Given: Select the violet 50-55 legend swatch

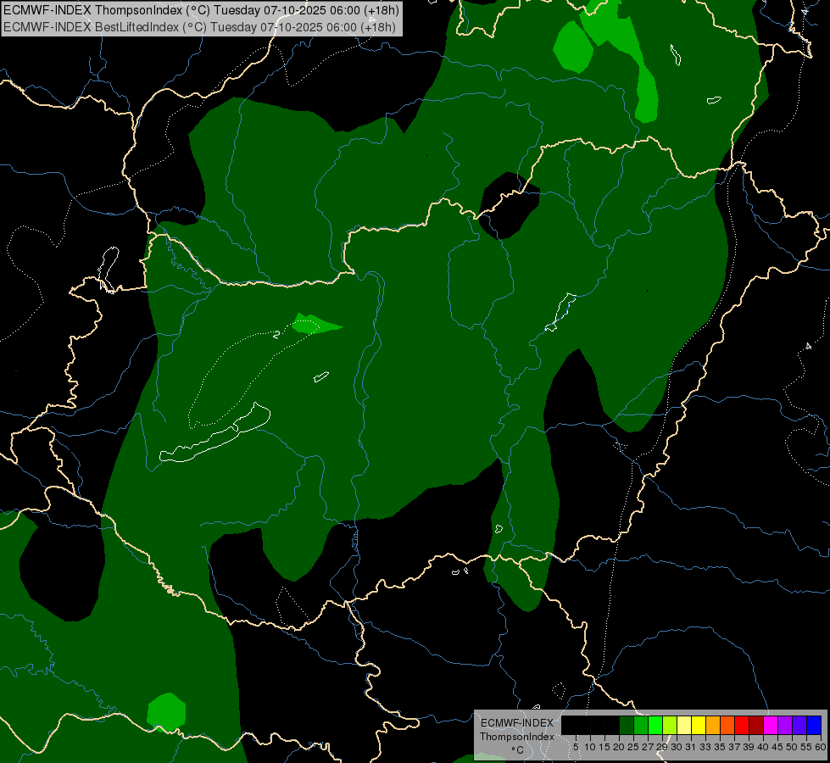Looking at the screenshot, I should click(x=799, y=725).
